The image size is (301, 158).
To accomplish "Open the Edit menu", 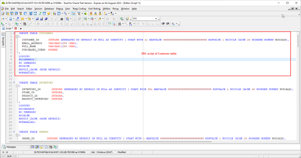I will tap(13, 9).
